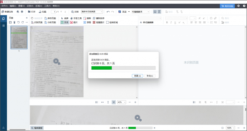247x131 pixels.
Task: Toggle the keep headers and footers icon
Action: click(159, 12)
